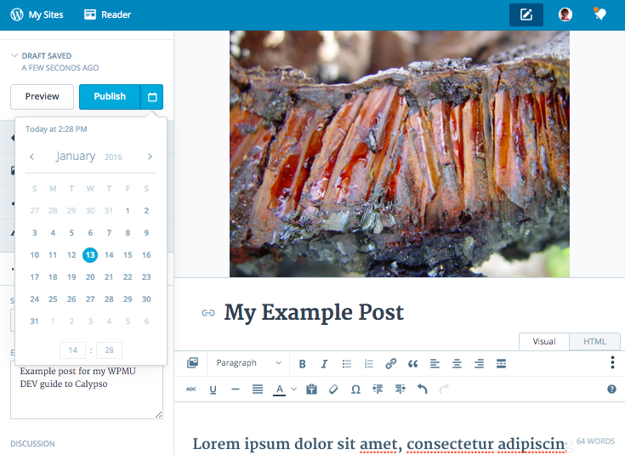The width and height of the screenshot is (625, 455).
Task: Click the Today at 2:28 PM label
Action: [x=56, y=129]
